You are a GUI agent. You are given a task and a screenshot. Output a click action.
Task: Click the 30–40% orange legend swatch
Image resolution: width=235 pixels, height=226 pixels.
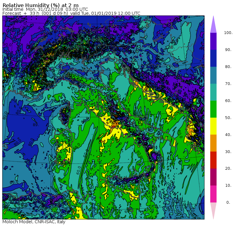click(213, 143)
